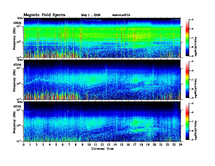Click the -9 value on dZ/dt color bar
The height and width of the screenshot is (166, 215).
(192, 140)
